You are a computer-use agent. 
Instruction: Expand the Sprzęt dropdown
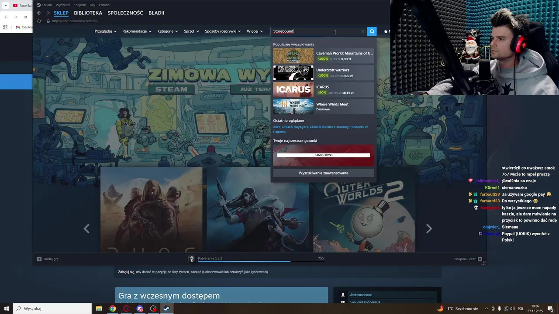tap(191, 31)
